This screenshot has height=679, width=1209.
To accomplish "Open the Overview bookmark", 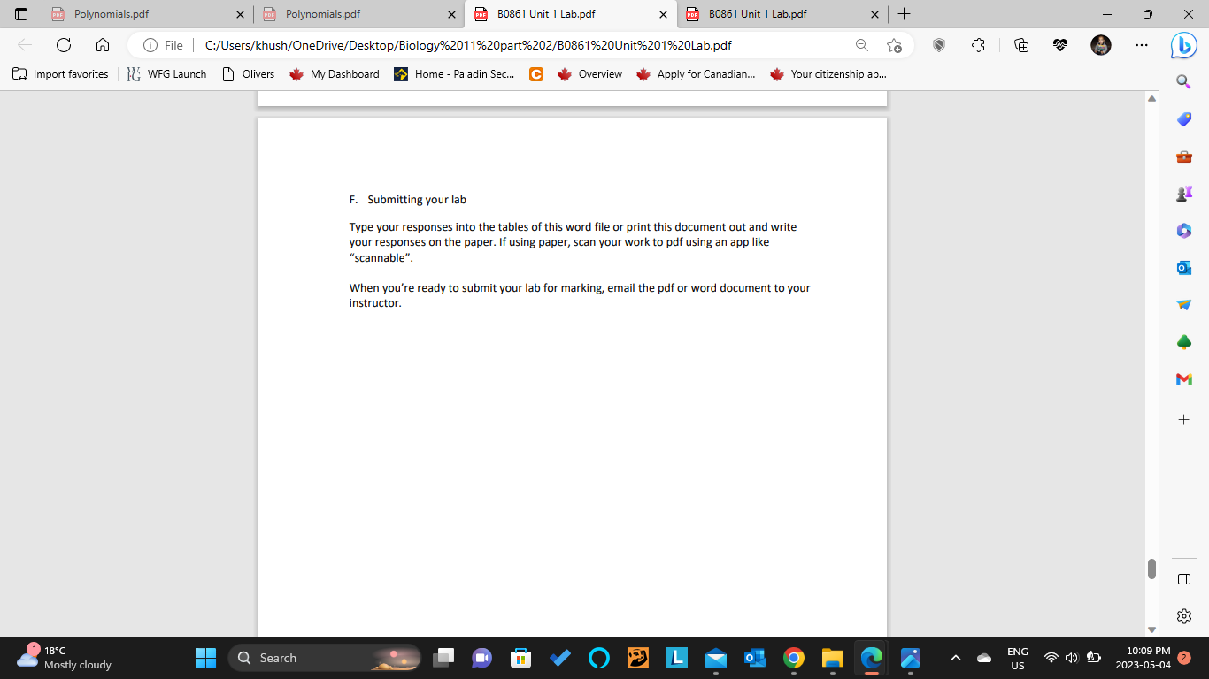I will point(590,74).
